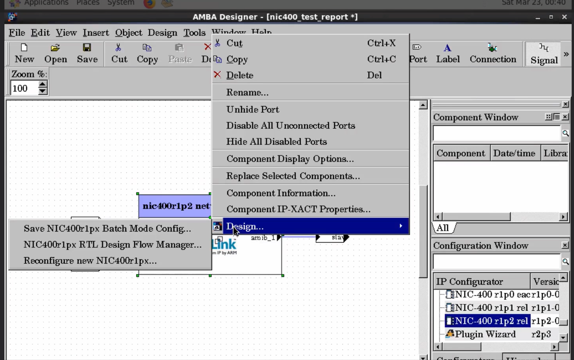Click the red Delete X icon in context menu
574x360 pixels.
(x=217, y=75)
